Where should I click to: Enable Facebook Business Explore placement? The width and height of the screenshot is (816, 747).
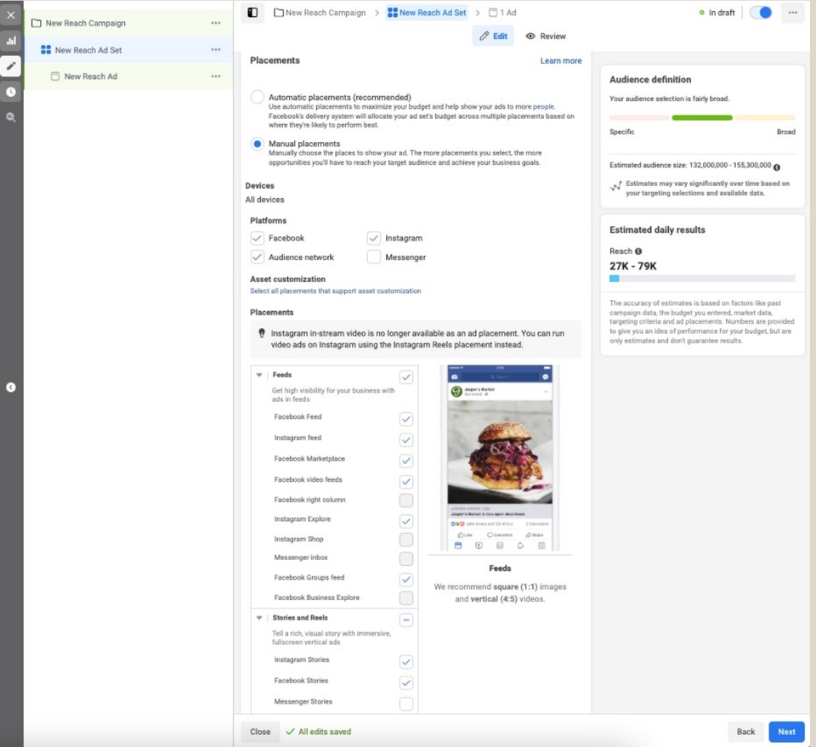click(406, 598)
